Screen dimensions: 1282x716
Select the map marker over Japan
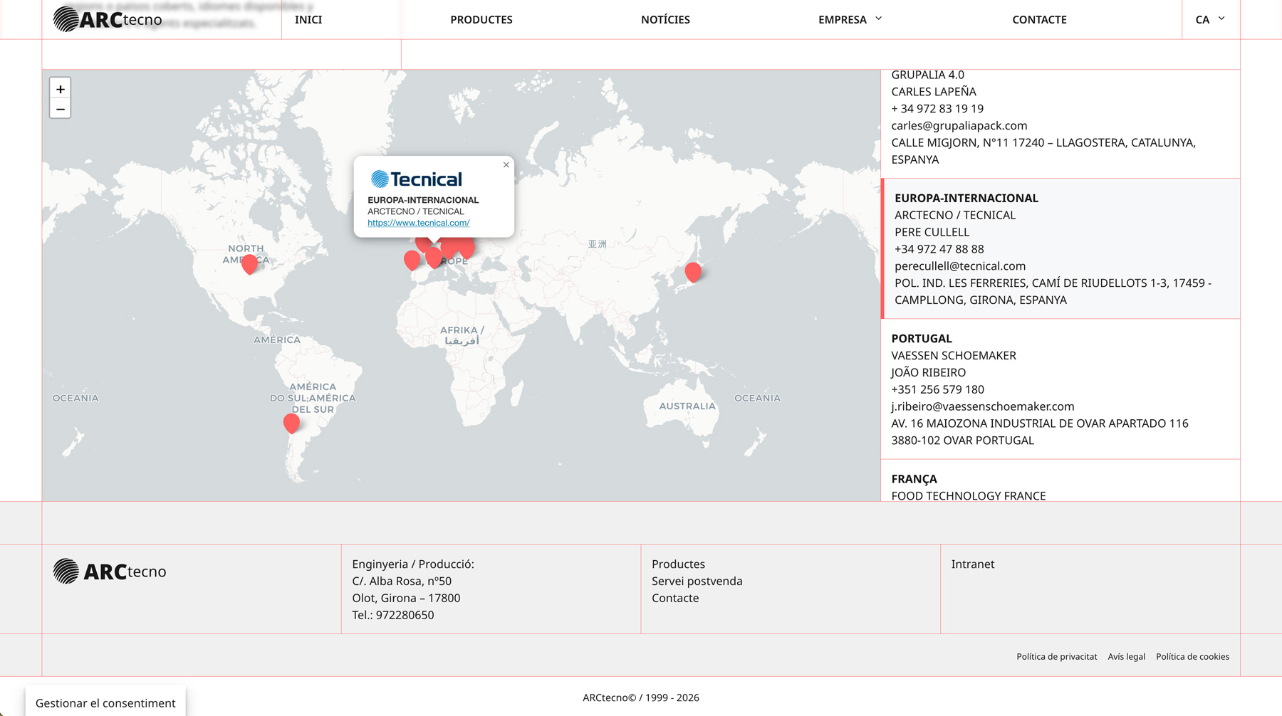[693, 271]
